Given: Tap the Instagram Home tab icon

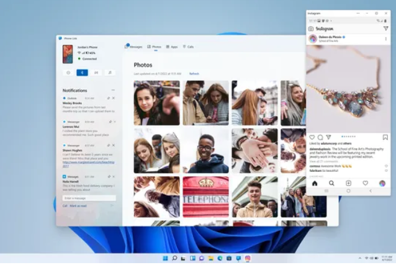Looking at the screenshot, I should click(x=315, y=183).
